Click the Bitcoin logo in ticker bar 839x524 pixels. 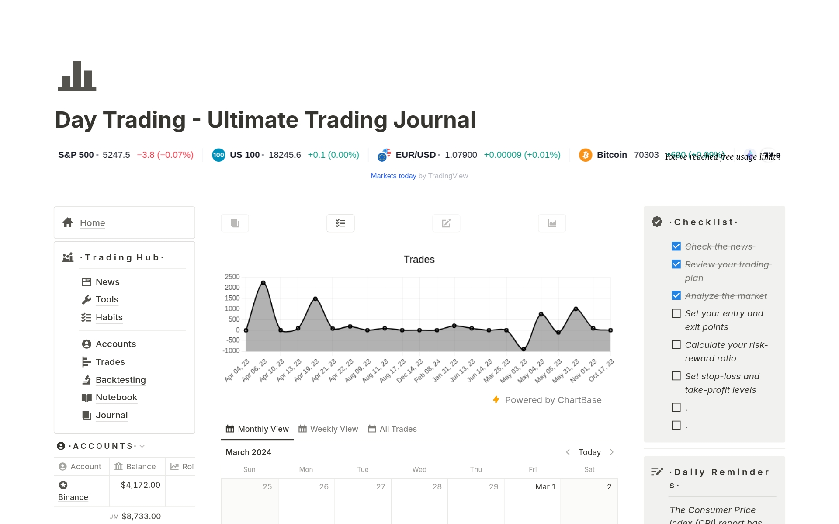coord(585,155)
